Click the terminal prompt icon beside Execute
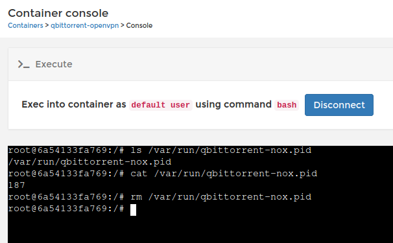Image resolution: width=393 pixels, height=243 pixels. pyautogui.click(x=24, y=64)
